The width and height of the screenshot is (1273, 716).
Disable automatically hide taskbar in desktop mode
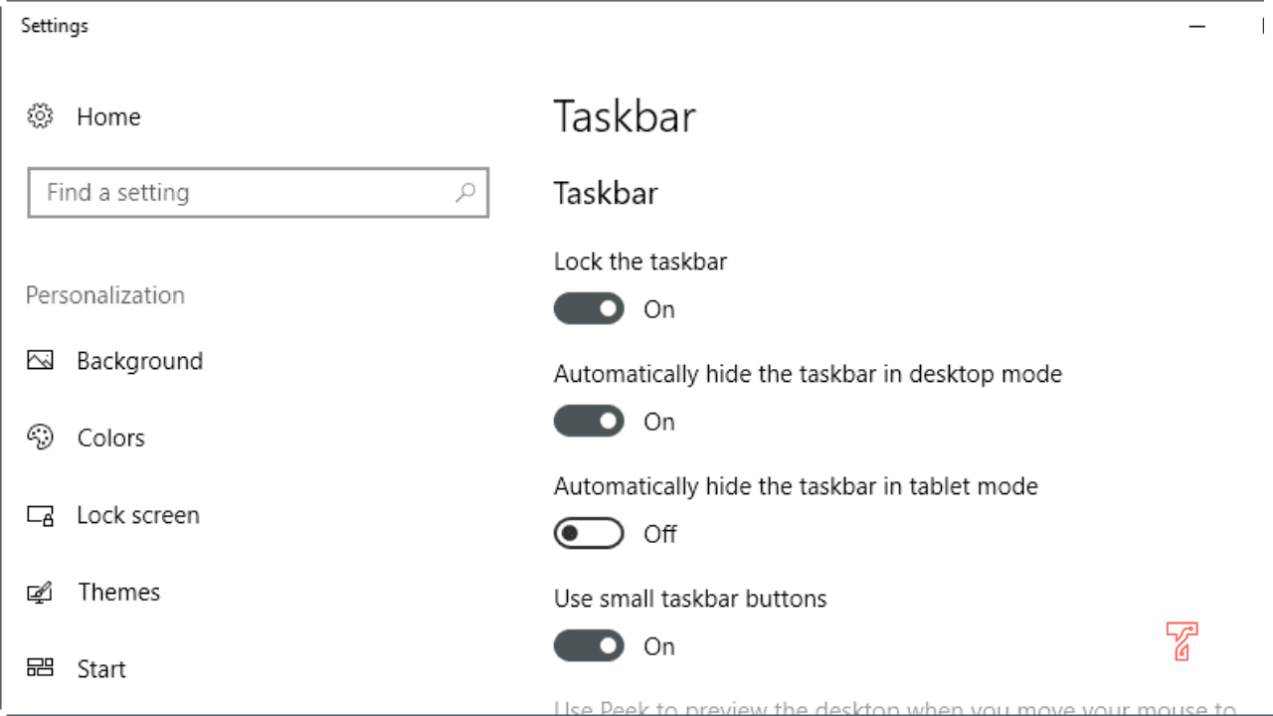[589, 421]
